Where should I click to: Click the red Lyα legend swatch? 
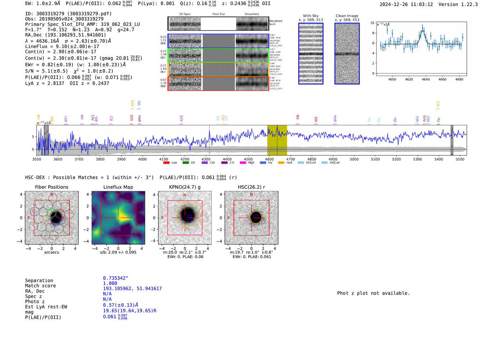pos(166,163)
